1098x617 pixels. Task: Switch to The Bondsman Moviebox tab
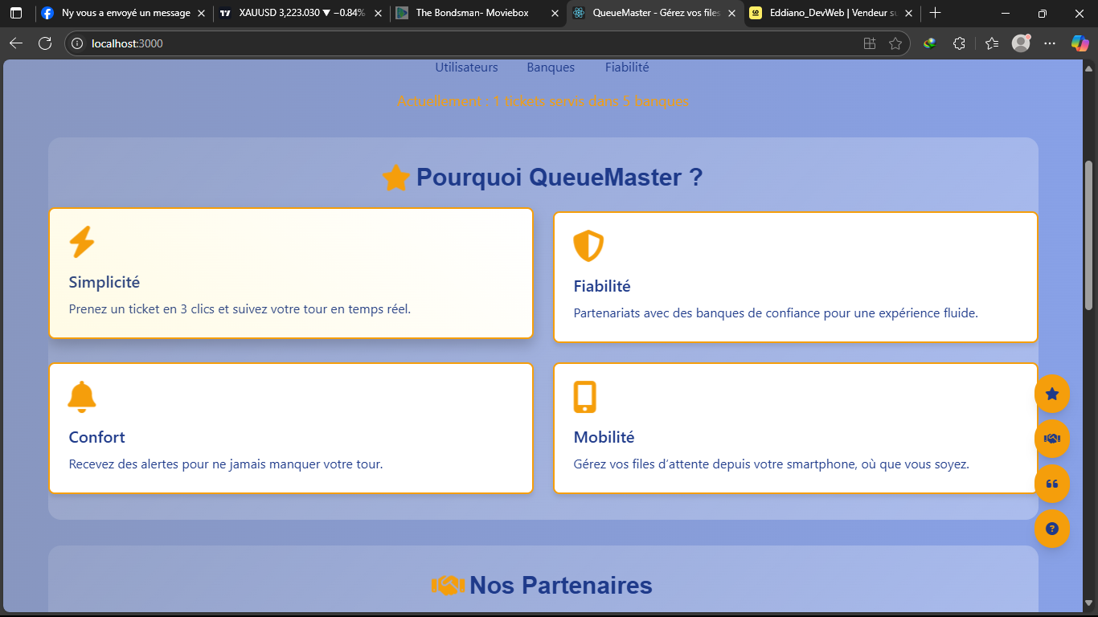pos(477,13)
